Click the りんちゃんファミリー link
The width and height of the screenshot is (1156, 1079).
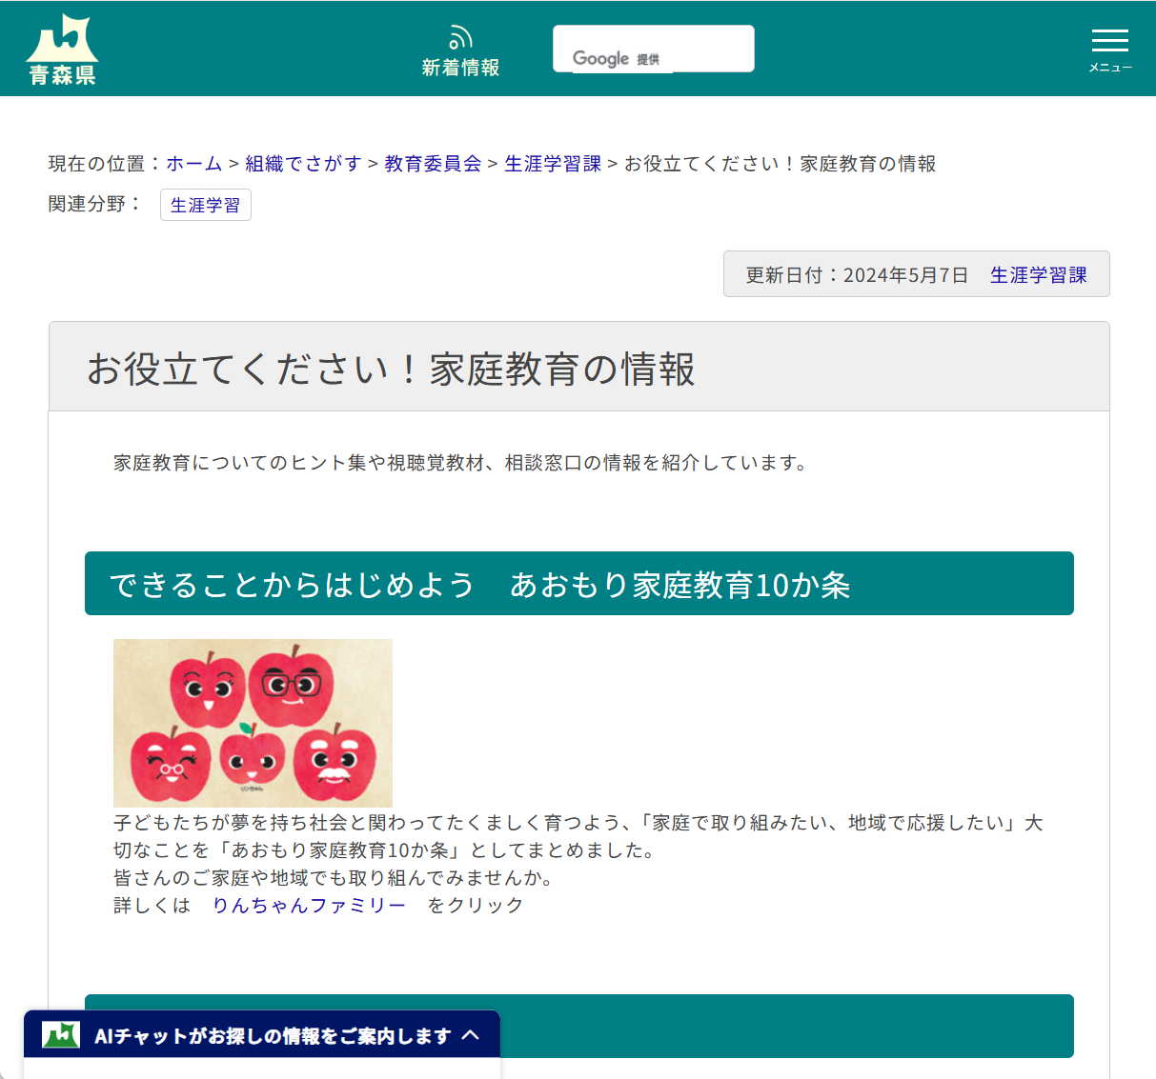[x=309, y=906]
